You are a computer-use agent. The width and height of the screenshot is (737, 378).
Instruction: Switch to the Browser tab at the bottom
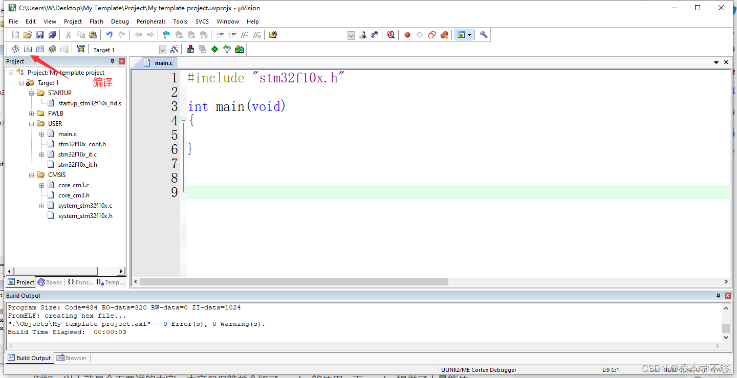[72, 358]
